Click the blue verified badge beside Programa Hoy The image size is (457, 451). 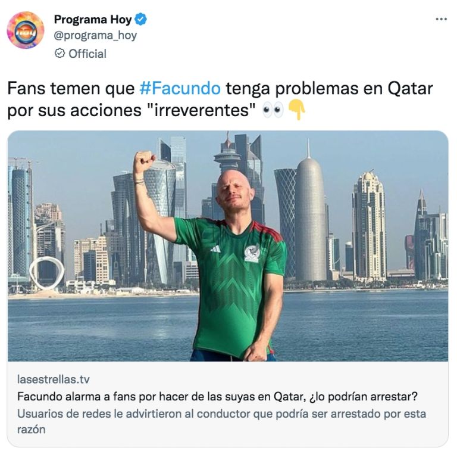[141, 19]
